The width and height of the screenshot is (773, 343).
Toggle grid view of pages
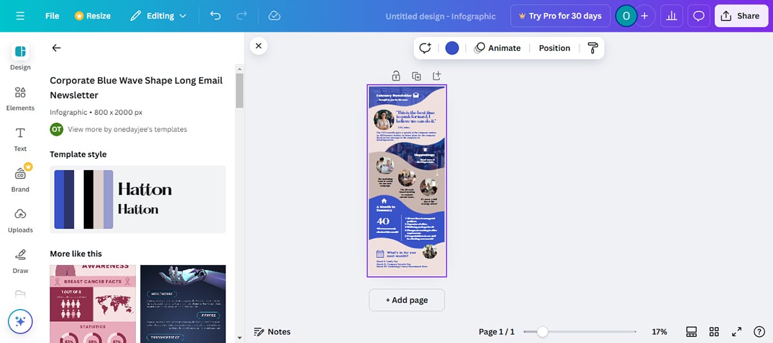click(714, 331)
